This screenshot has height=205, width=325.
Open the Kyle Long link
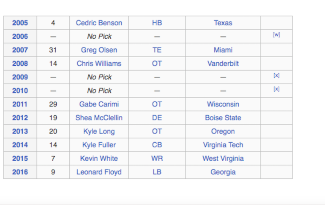[99, 131]
